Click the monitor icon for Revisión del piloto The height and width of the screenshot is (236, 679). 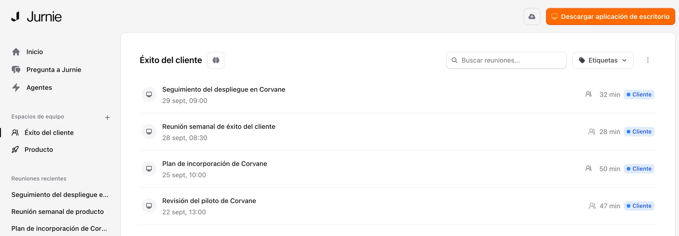coord(149,206)
